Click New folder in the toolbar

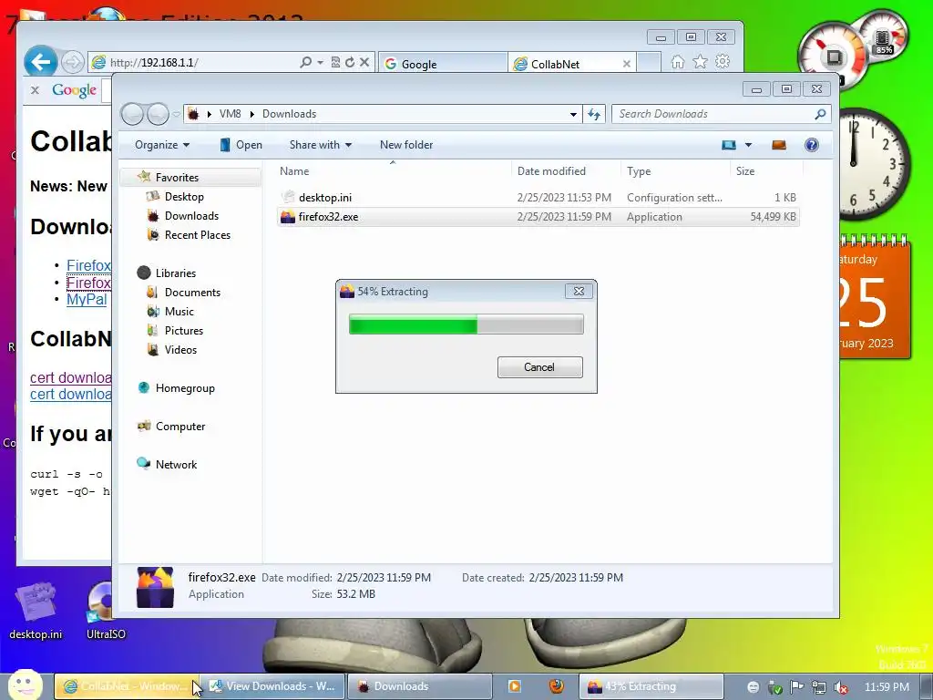tap(406, 145)
